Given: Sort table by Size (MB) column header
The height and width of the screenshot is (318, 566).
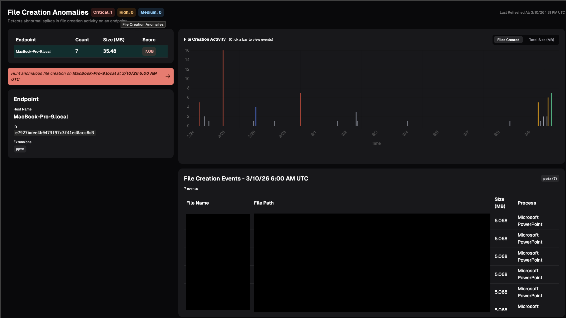Looking at the screenshot, I should pyautogui.click(x=114, y=40).
